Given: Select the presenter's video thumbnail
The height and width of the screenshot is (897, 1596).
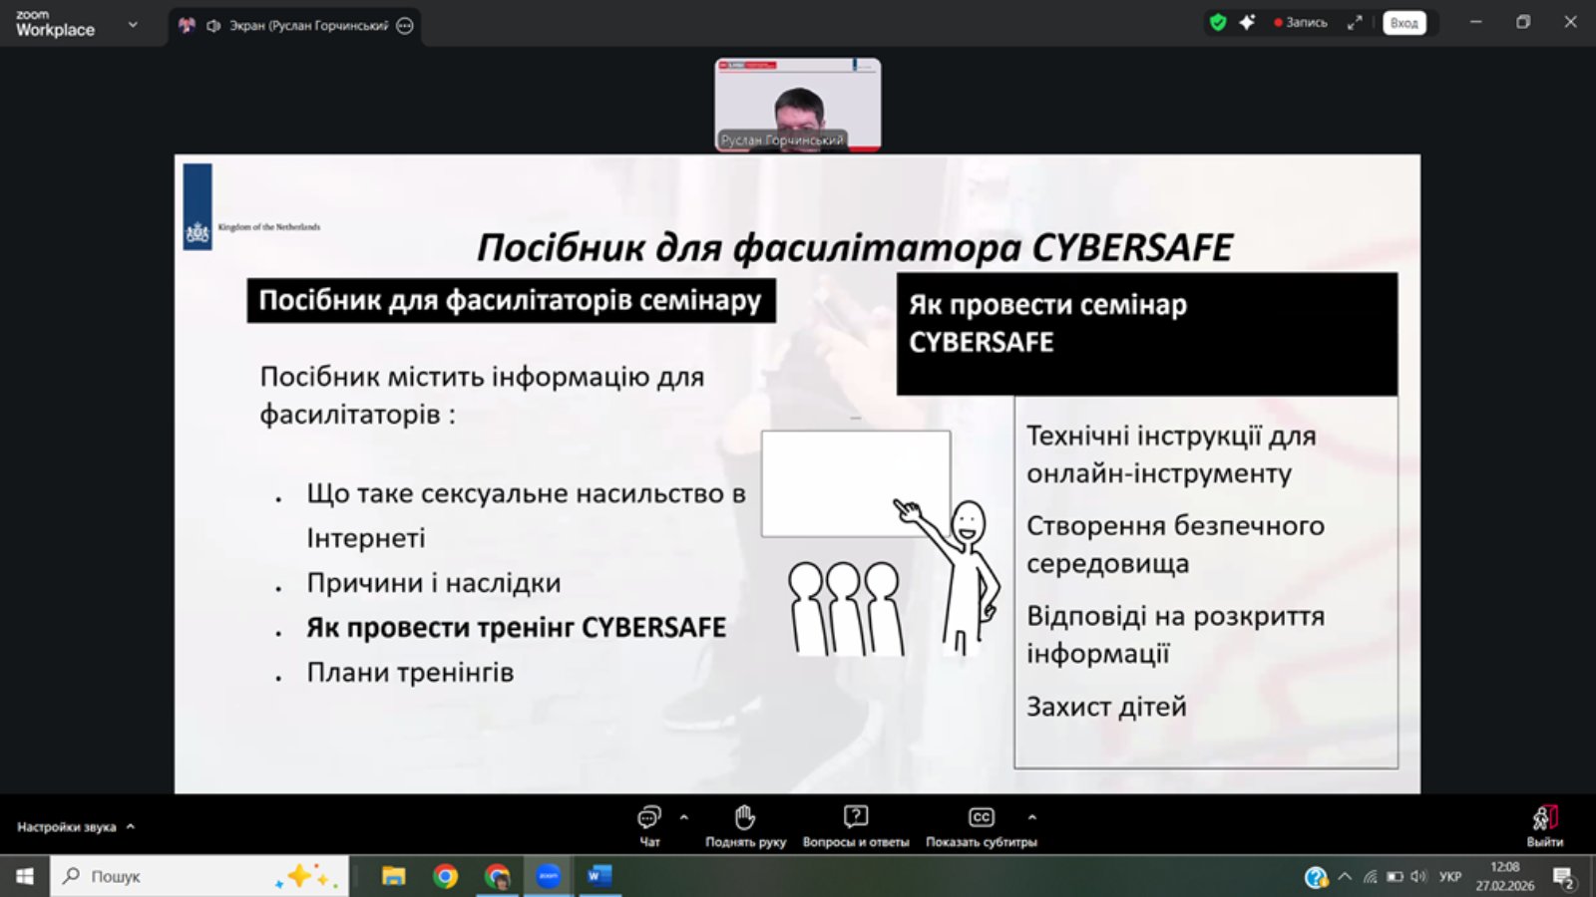Looking at the screenshot, I should point(797,105).
